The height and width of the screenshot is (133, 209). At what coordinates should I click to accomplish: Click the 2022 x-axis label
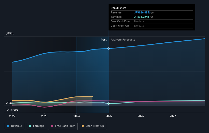coord(12,116)
